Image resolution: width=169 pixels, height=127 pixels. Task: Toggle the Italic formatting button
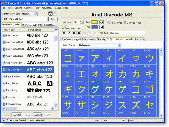click(69, 33)
